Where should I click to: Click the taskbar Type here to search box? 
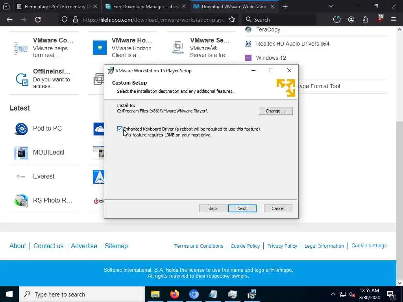click(82, 294)
